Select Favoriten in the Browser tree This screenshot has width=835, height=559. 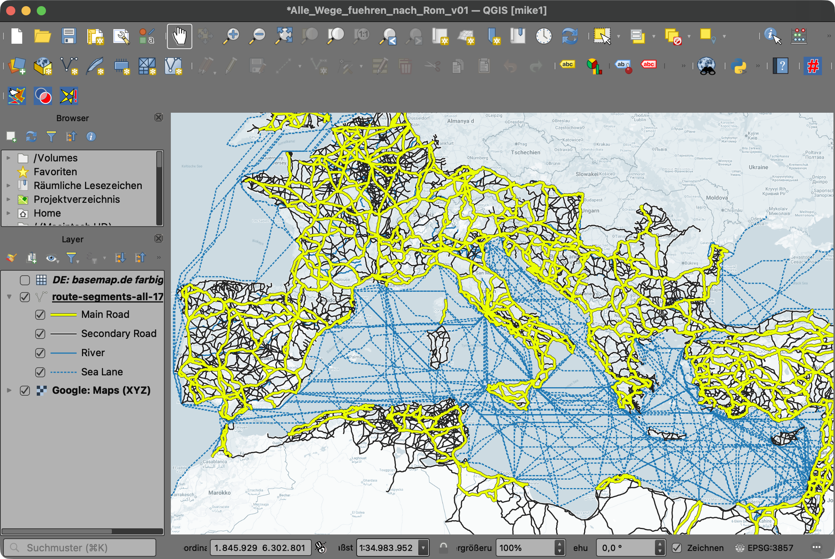55,172
